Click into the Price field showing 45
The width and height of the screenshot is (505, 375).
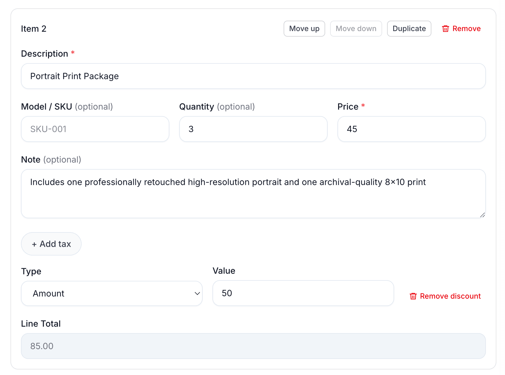(411, 129)
